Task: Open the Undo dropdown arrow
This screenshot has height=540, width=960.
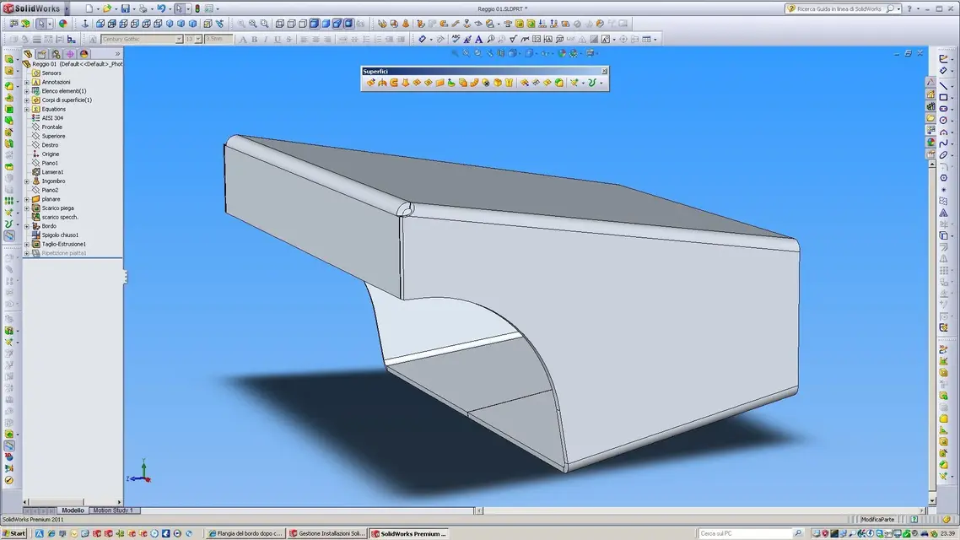Action: click(x=169, y=9)
